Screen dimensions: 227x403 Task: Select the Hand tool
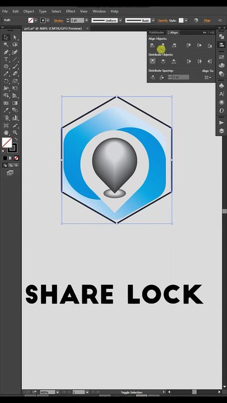click(6, 133)
